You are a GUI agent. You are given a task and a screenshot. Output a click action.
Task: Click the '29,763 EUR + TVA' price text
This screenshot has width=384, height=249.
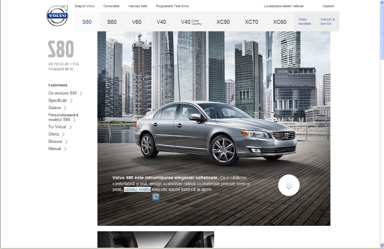64,64
